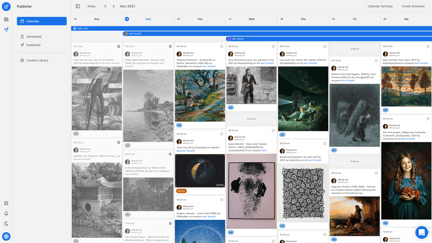Screen dimensions: 432x243
Task: Go to the previous week arrow
Action: point(105,6)
